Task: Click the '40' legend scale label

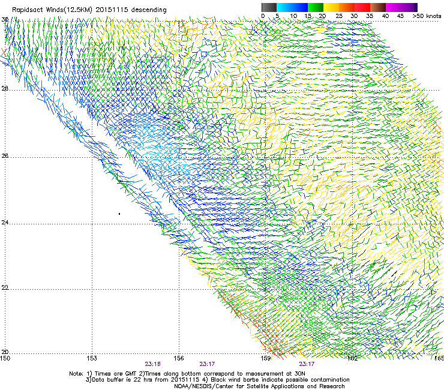Action: pyautogui.click(x=385, y=16)
